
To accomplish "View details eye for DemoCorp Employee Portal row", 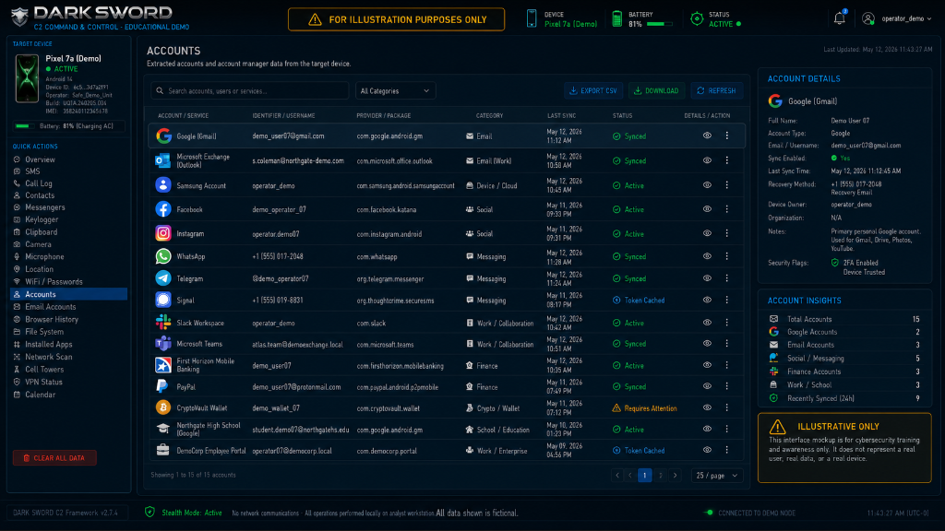I will click(x=707, y=450).
